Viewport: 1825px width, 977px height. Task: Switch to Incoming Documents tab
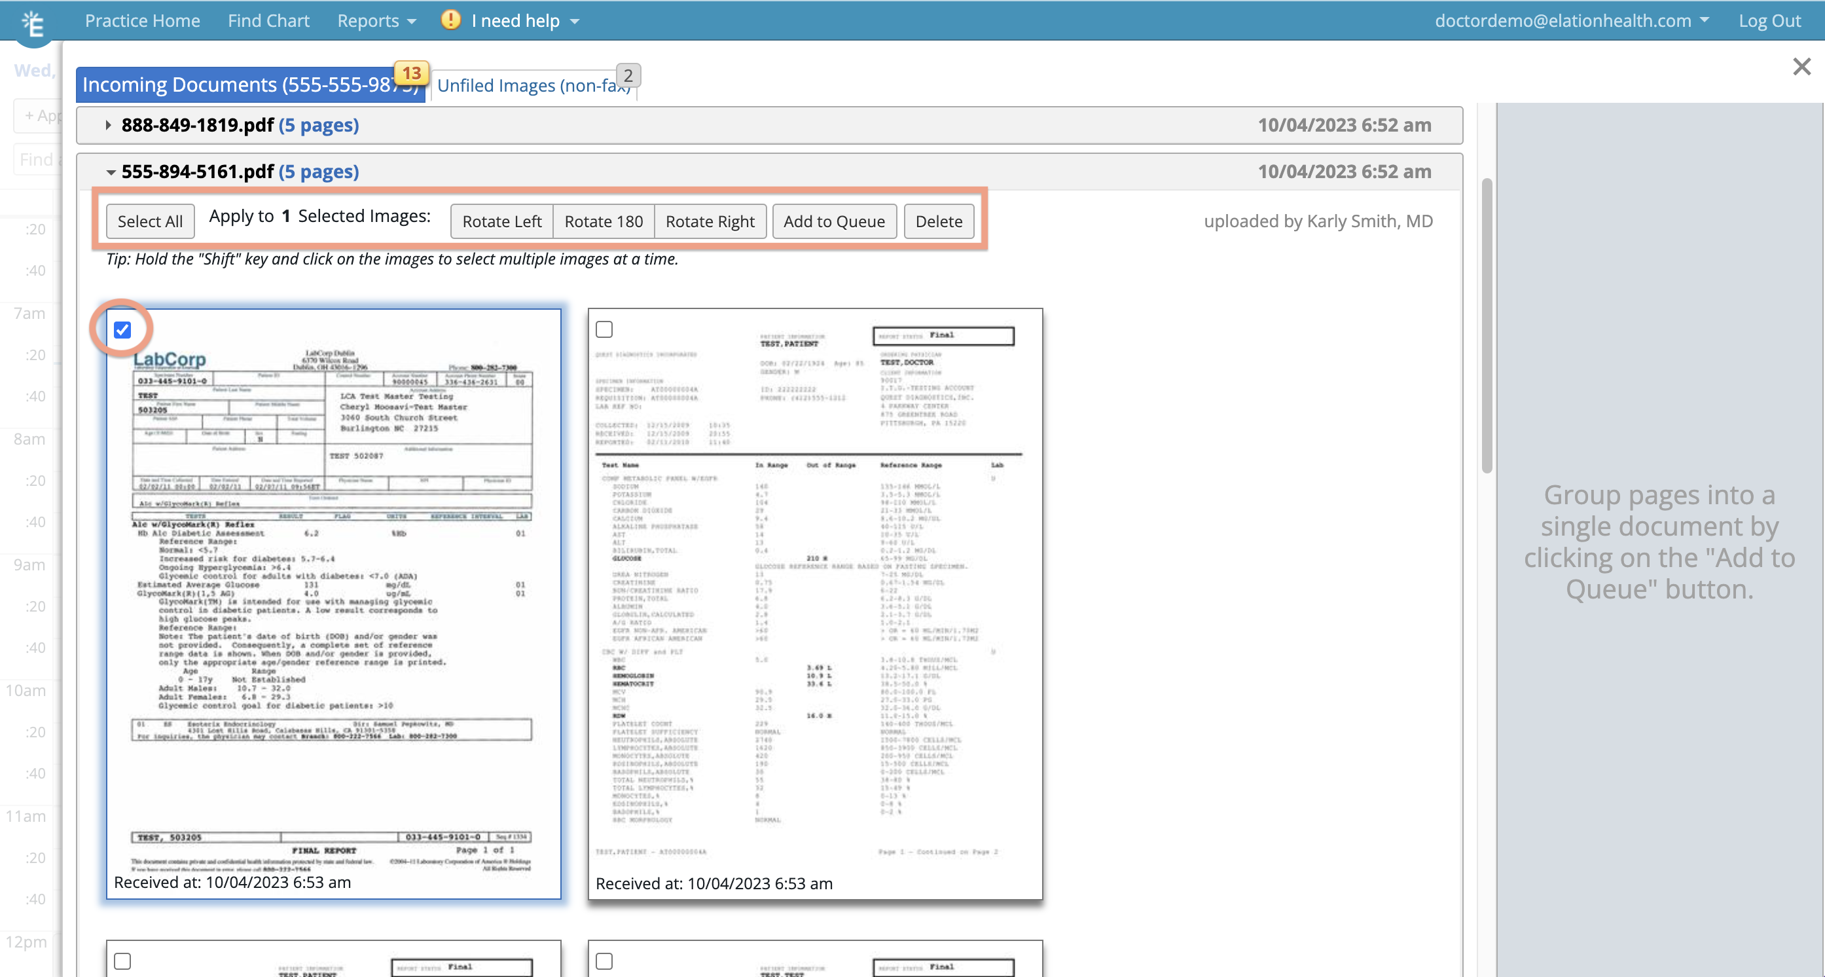coord(251,85)
